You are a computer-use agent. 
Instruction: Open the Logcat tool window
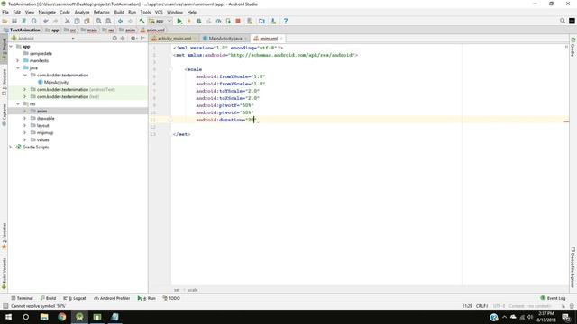[75, 298]
